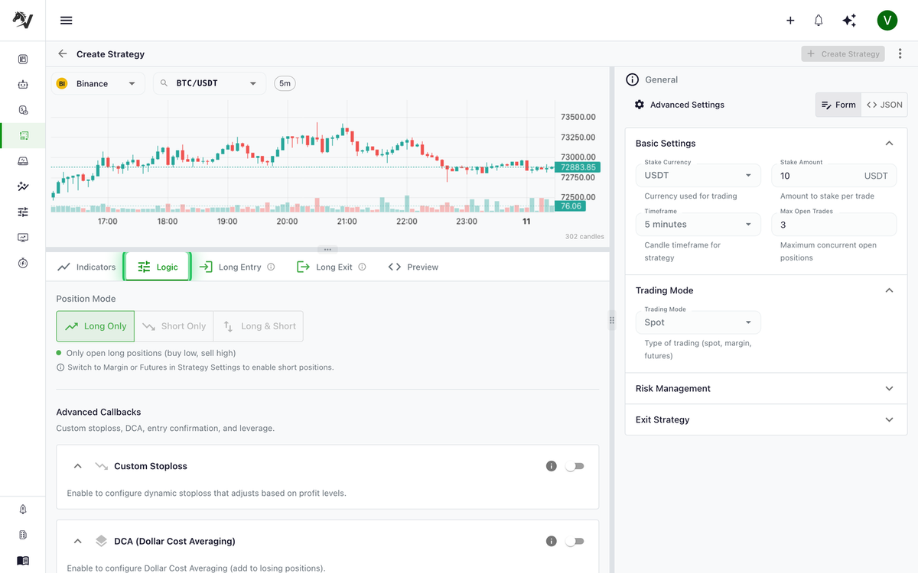This screenshot has width=918, height=573.
Task: Click Long Exit help icon
Action: [362, 267]
